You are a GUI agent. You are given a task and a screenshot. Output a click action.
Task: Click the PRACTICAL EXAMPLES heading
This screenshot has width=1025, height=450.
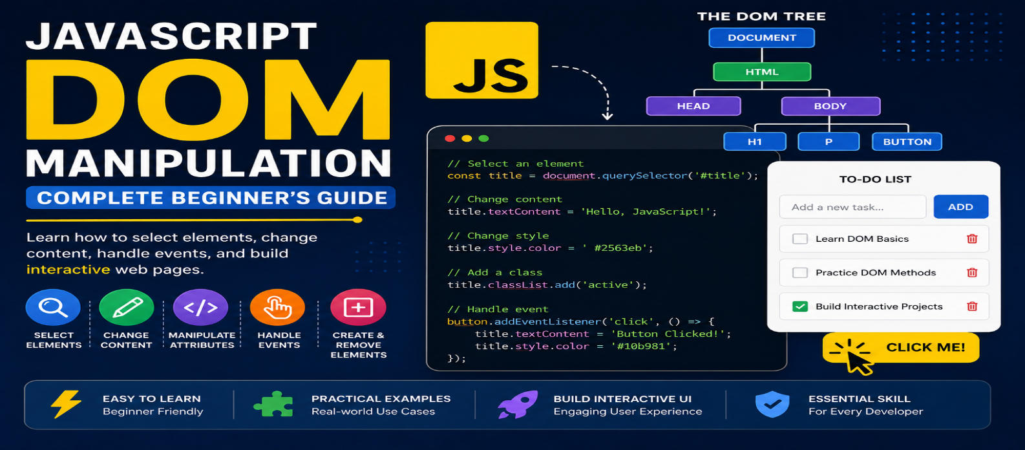click(x=381, y=399)
